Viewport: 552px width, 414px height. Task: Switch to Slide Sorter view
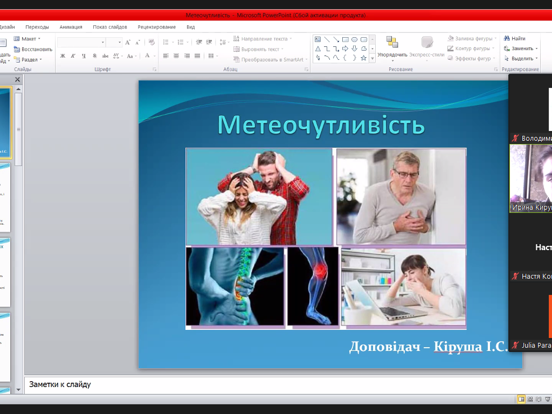click(x=530, y=399)
